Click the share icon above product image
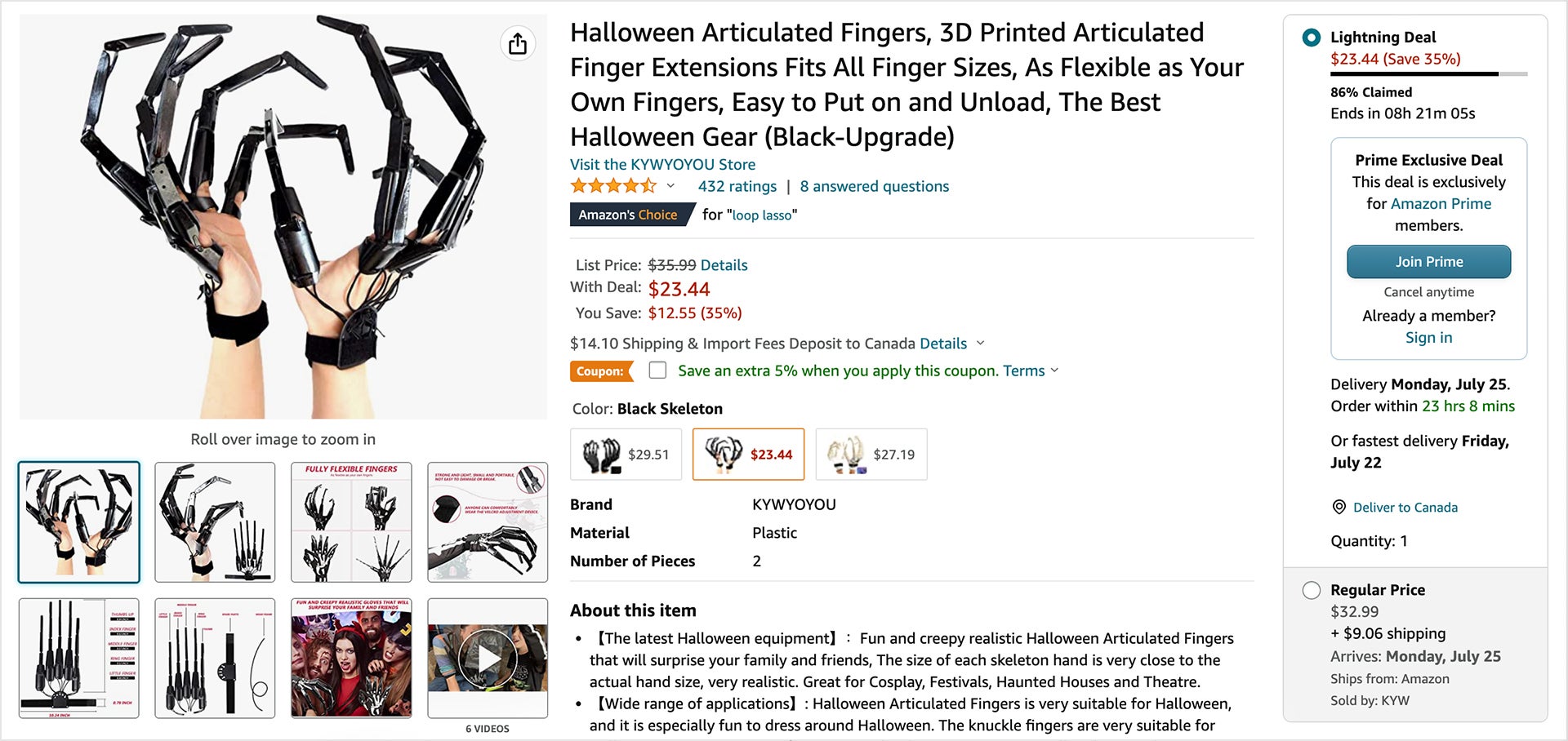The width and height of the screenshot is (1568, 741). [517, 42]
